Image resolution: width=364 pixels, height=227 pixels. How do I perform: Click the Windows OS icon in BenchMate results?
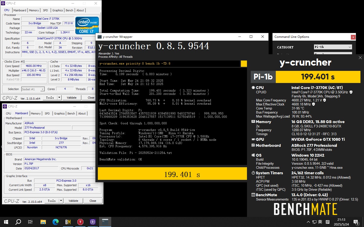253,155
